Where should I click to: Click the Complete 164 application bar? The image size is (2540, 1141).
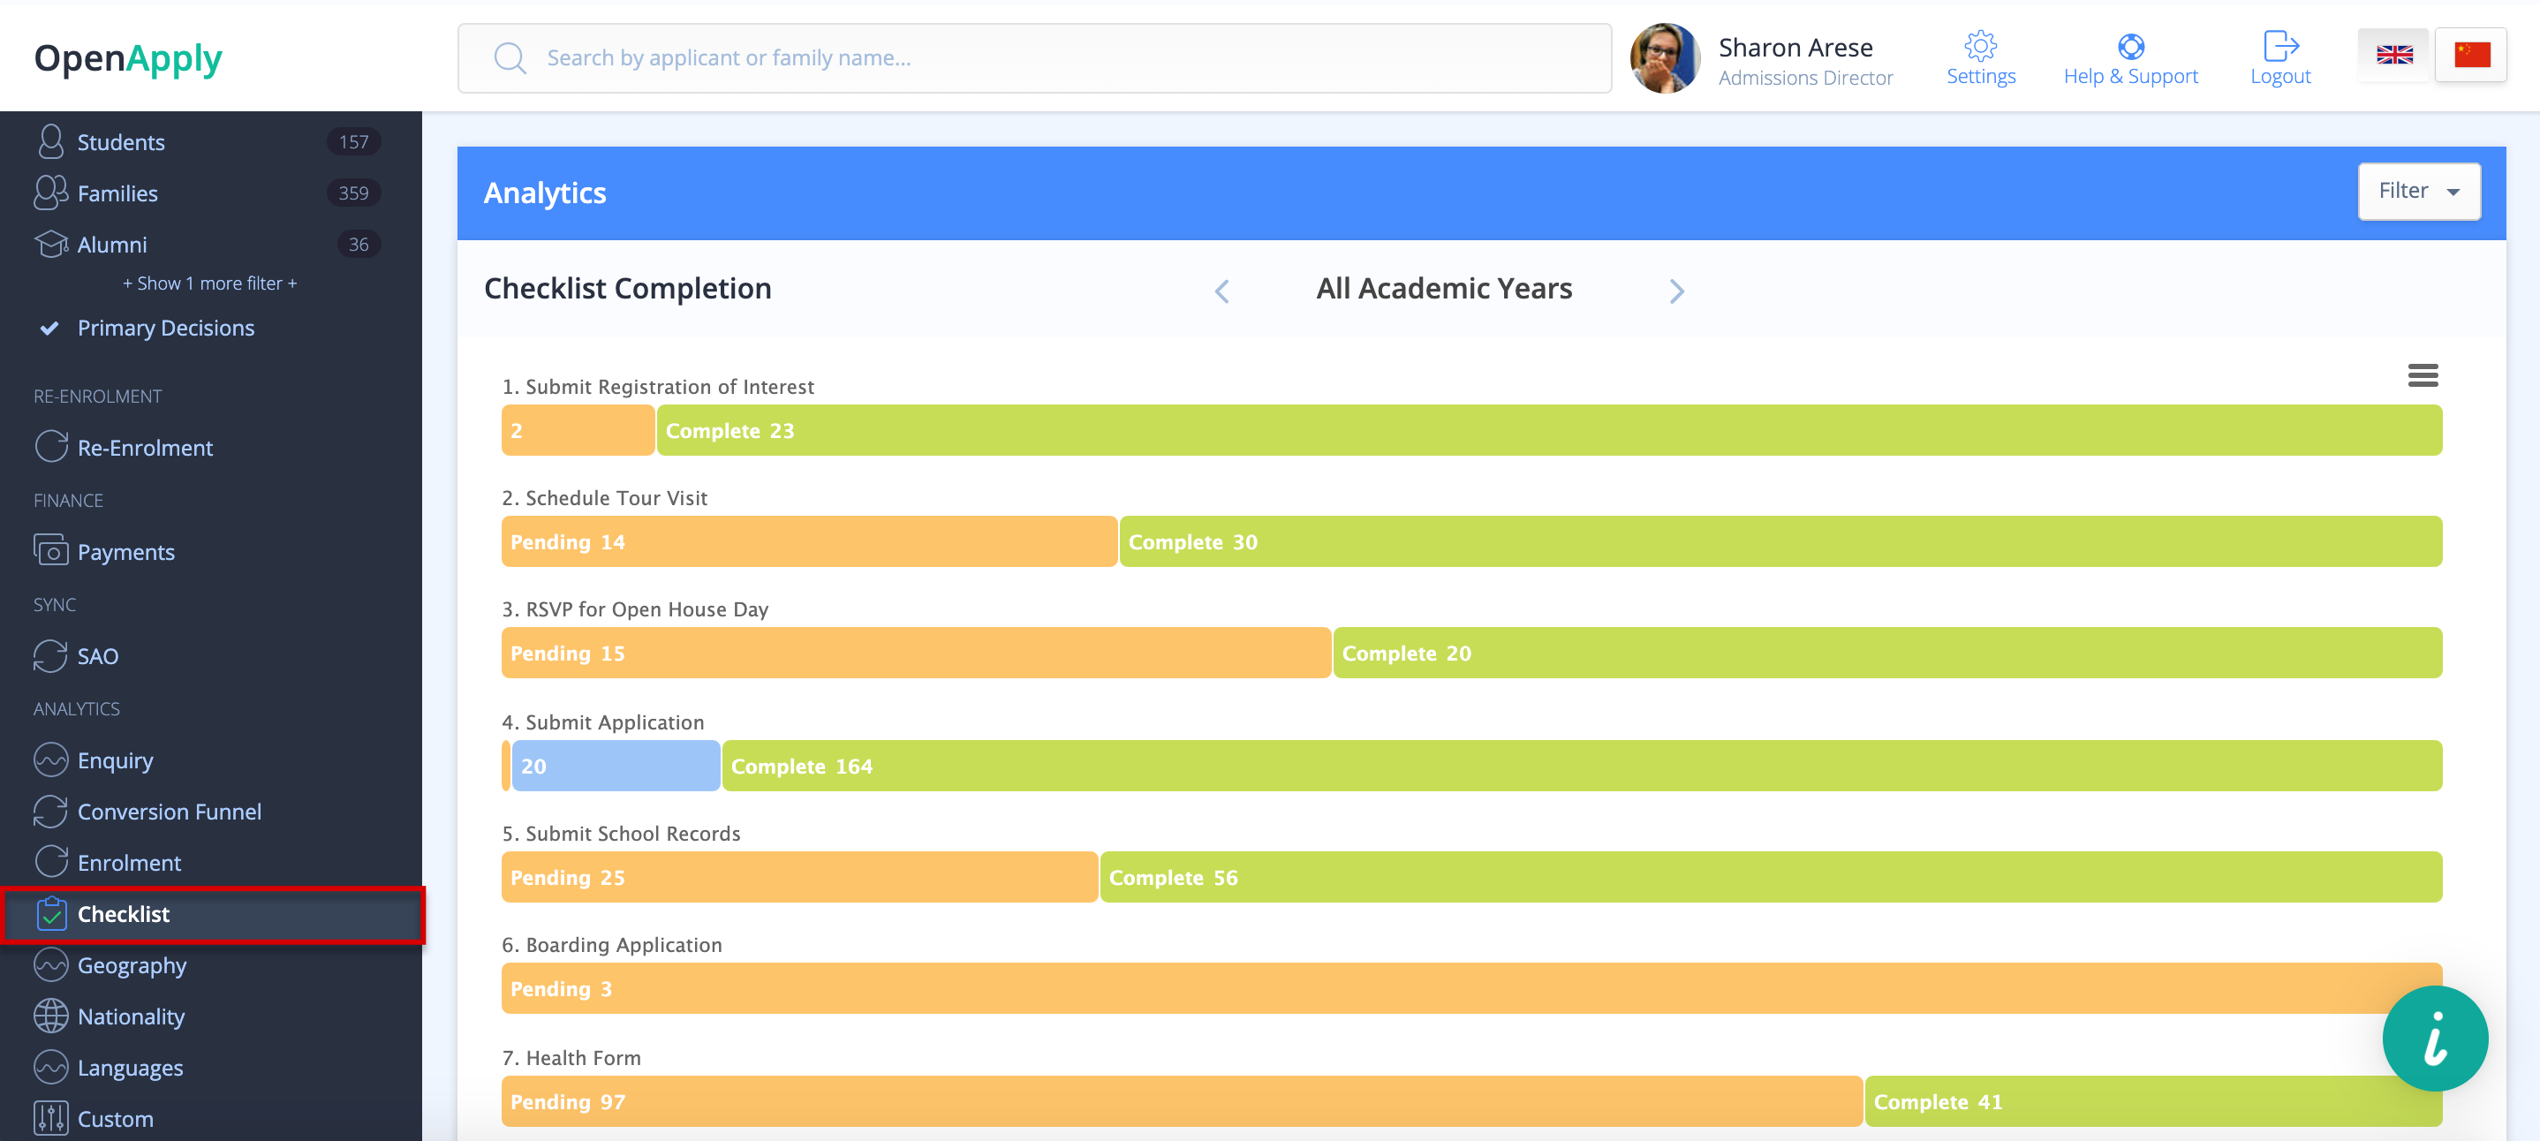coord(1582,767)
